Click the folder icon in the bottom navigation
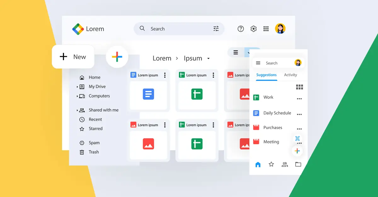This screenshot has width=378, height=197. [298, 164]
